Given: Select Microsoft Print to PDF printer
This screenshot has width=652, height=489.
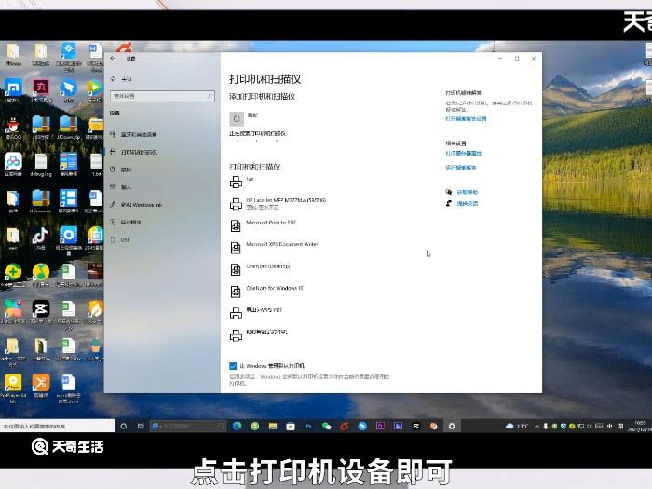Looking at the screenshot, I should coord(263,225).
